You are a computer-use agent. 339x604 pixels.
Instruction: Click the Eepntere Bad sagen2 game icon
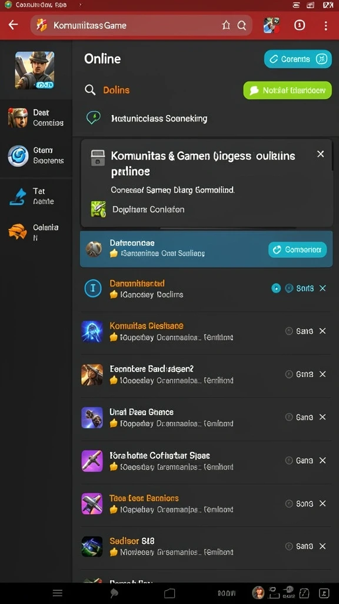pyautogui.click(x=92, y=375)
